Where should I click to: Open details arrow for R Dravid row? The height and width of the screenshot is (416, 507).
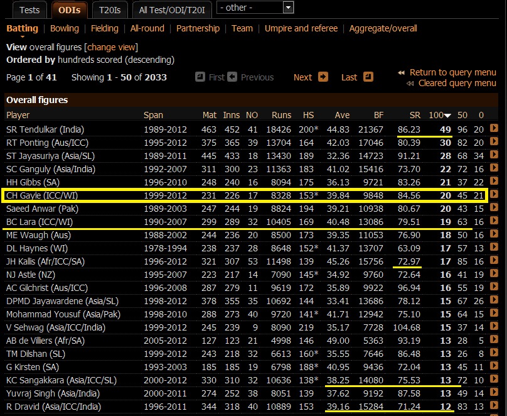(x=494, y=405)
